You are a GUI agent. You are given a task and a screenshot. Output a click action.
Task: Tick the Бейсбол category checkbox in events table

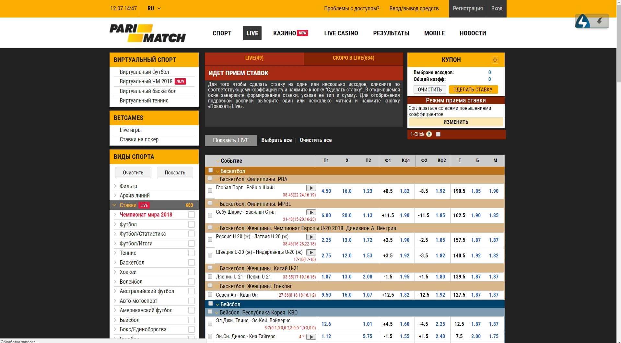coord(211,303)
